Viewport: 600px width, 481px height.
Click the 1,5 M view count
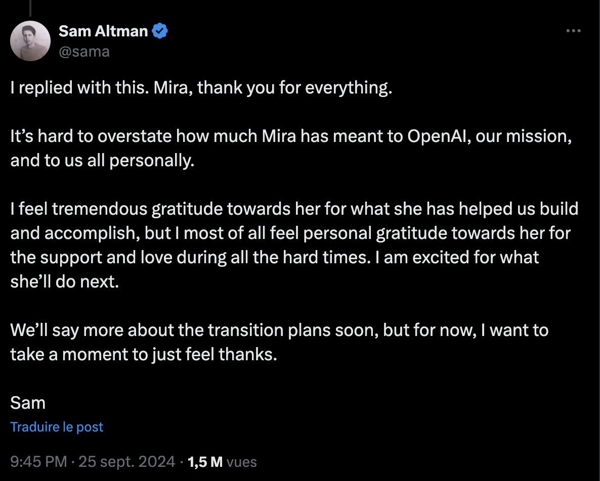[205, 461]
